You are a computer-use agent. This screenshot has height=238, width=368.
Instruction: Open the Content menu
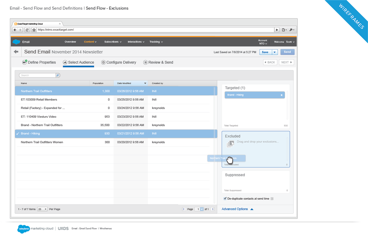click(x=90, y=42)
